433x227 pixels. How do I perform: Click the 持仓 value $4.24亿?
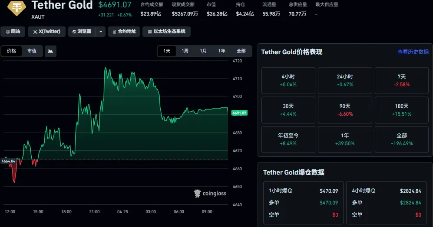tap(245, 14)
